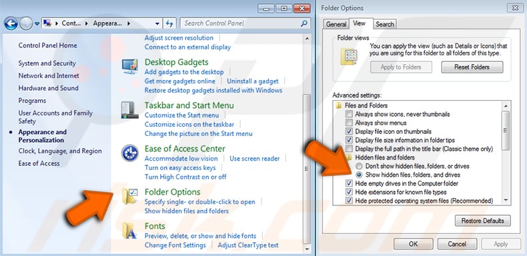Open Clock, Language, and Region
This screenshot has width=527, height=256.
pos(60,151)
